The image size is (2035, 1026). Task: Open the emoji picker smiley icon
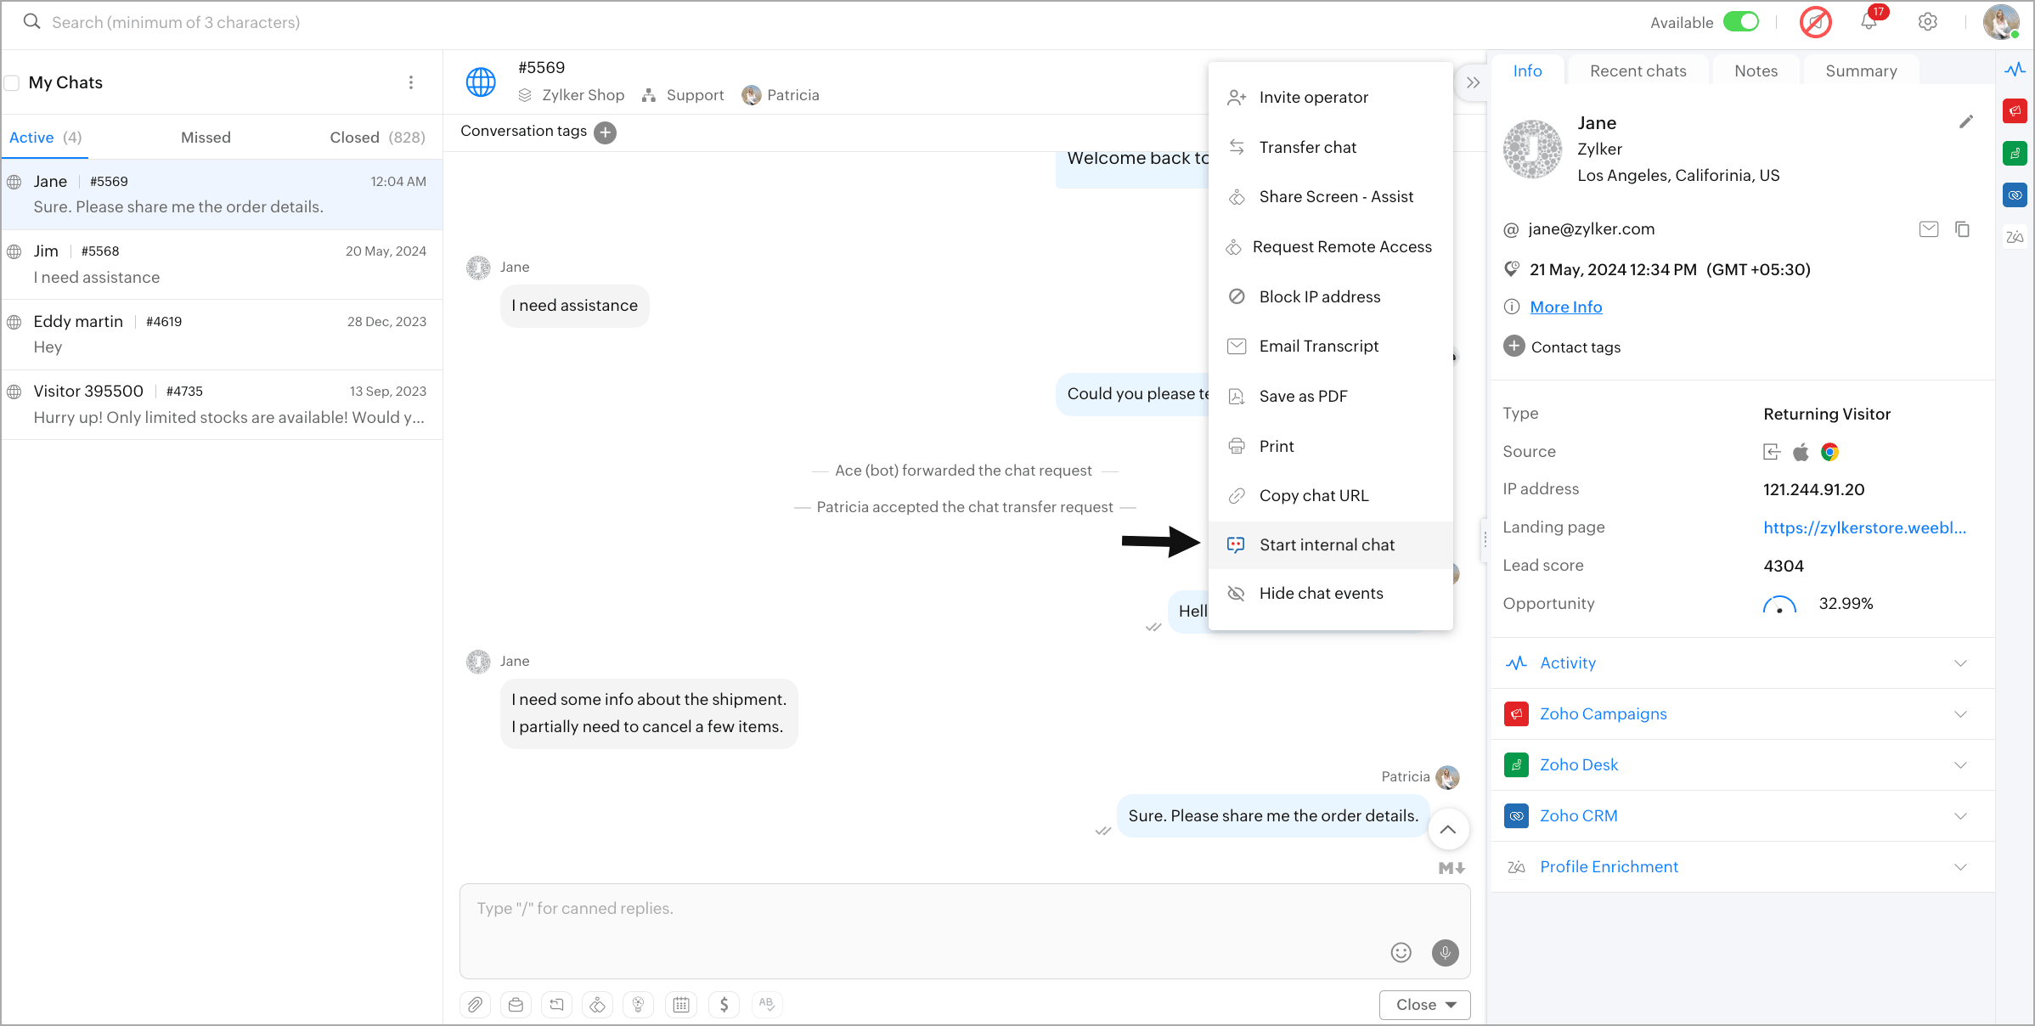tap(1401, 952)
